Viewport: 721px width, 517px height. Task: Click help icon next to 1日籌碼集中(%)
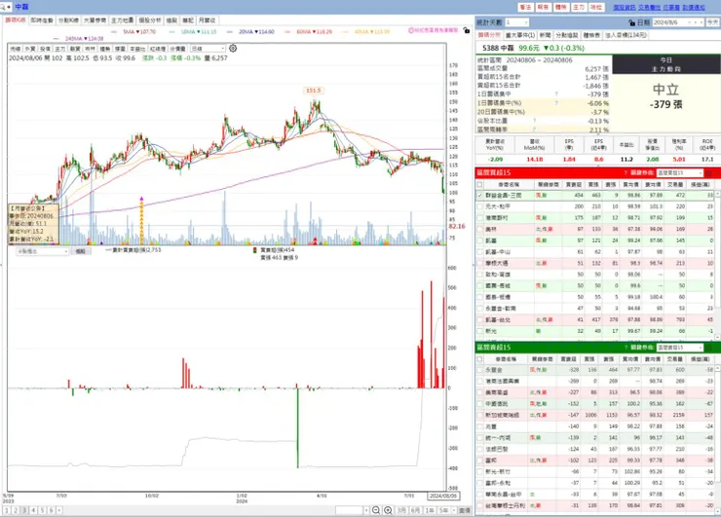point(556,103)
